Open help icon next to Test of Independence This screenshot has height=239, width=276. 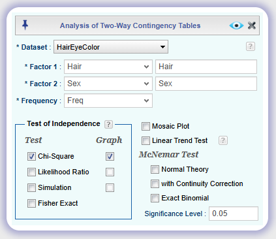pyautogui.click(x=108, y=124)
